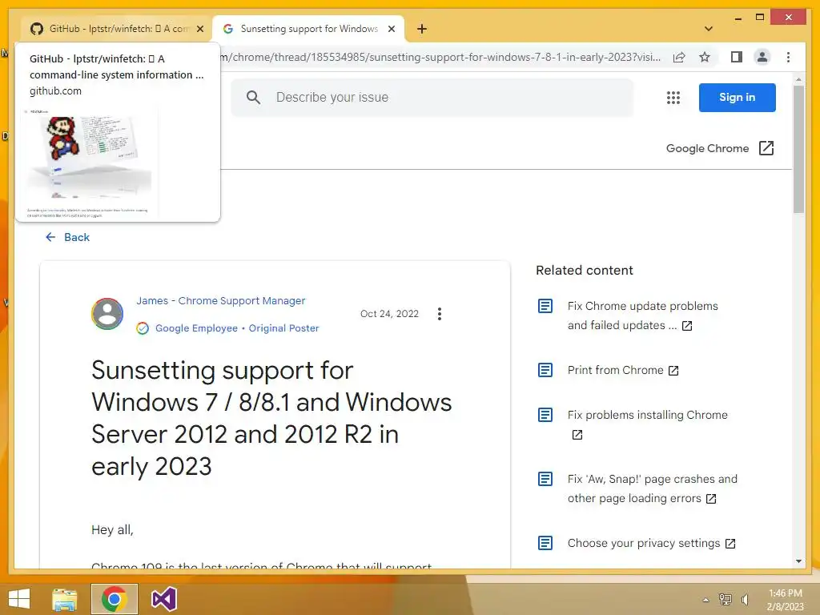Open the network tray icon

(725, 600)
